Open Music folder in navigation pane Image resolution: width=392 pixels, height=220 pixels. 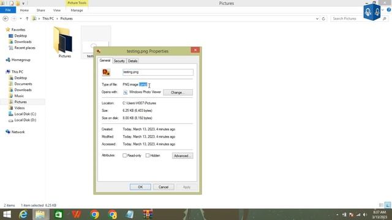19,96
